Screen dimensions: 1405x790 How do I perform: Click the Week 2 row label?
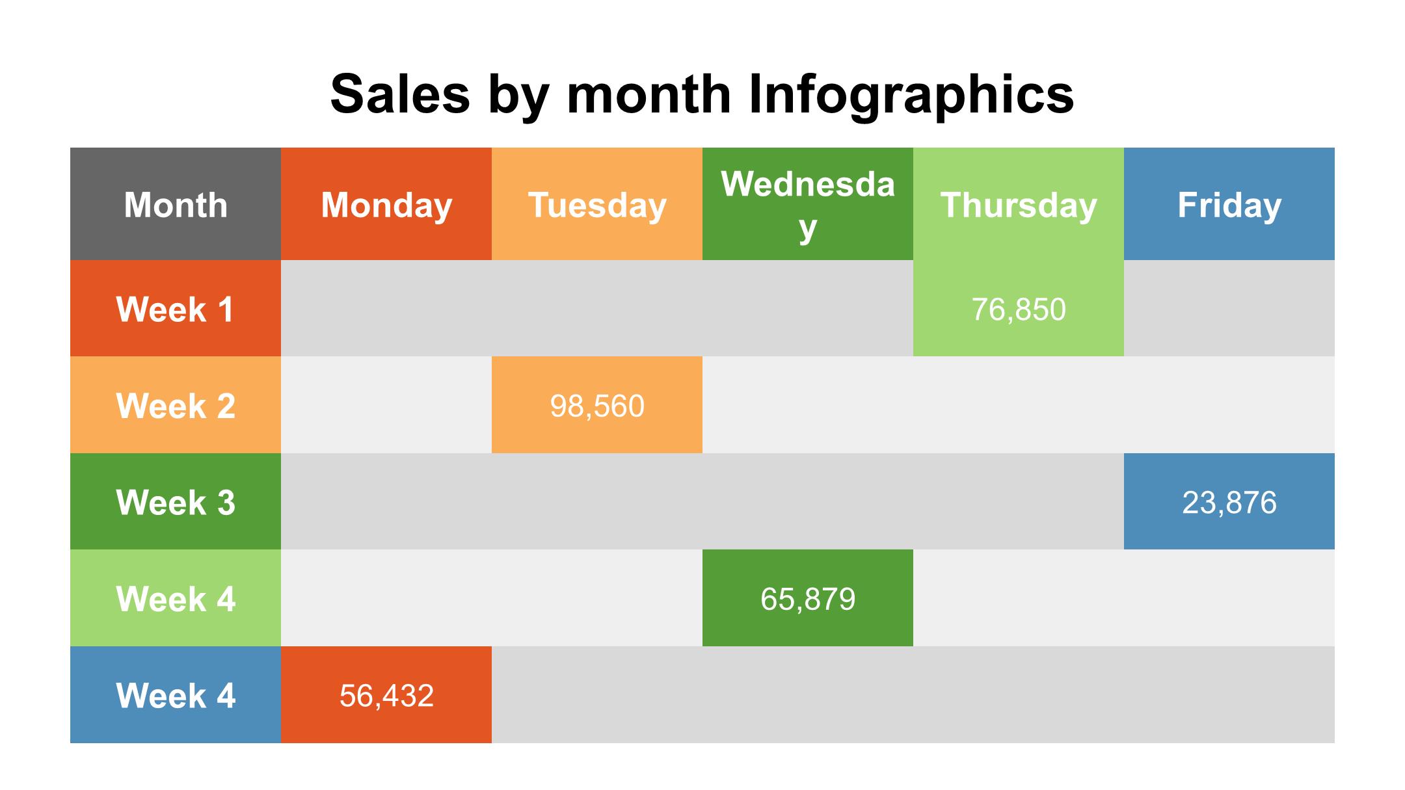tap(176, 406)
